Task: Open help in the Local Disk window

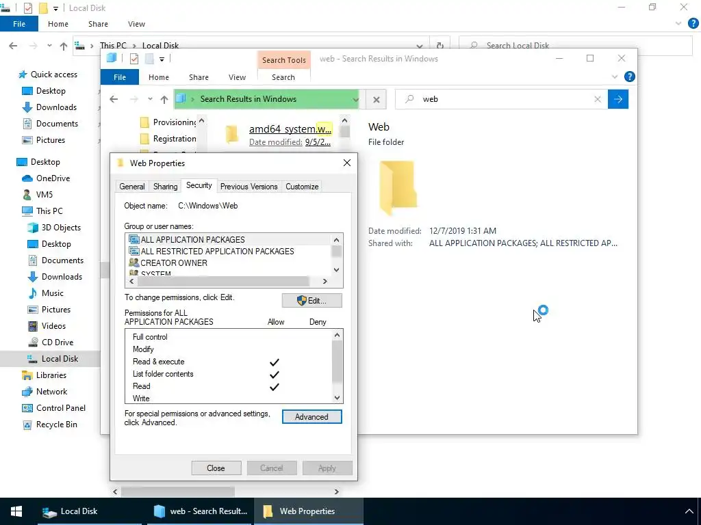Action: tap(693, 24)
